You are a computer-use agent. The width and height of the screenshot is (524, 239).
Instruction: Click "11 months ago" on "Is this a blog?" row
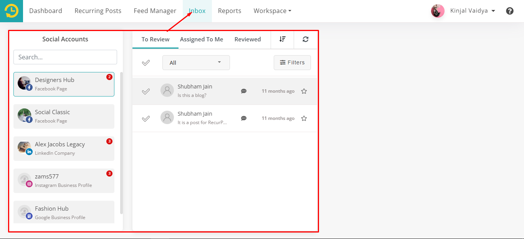point(278,91)
